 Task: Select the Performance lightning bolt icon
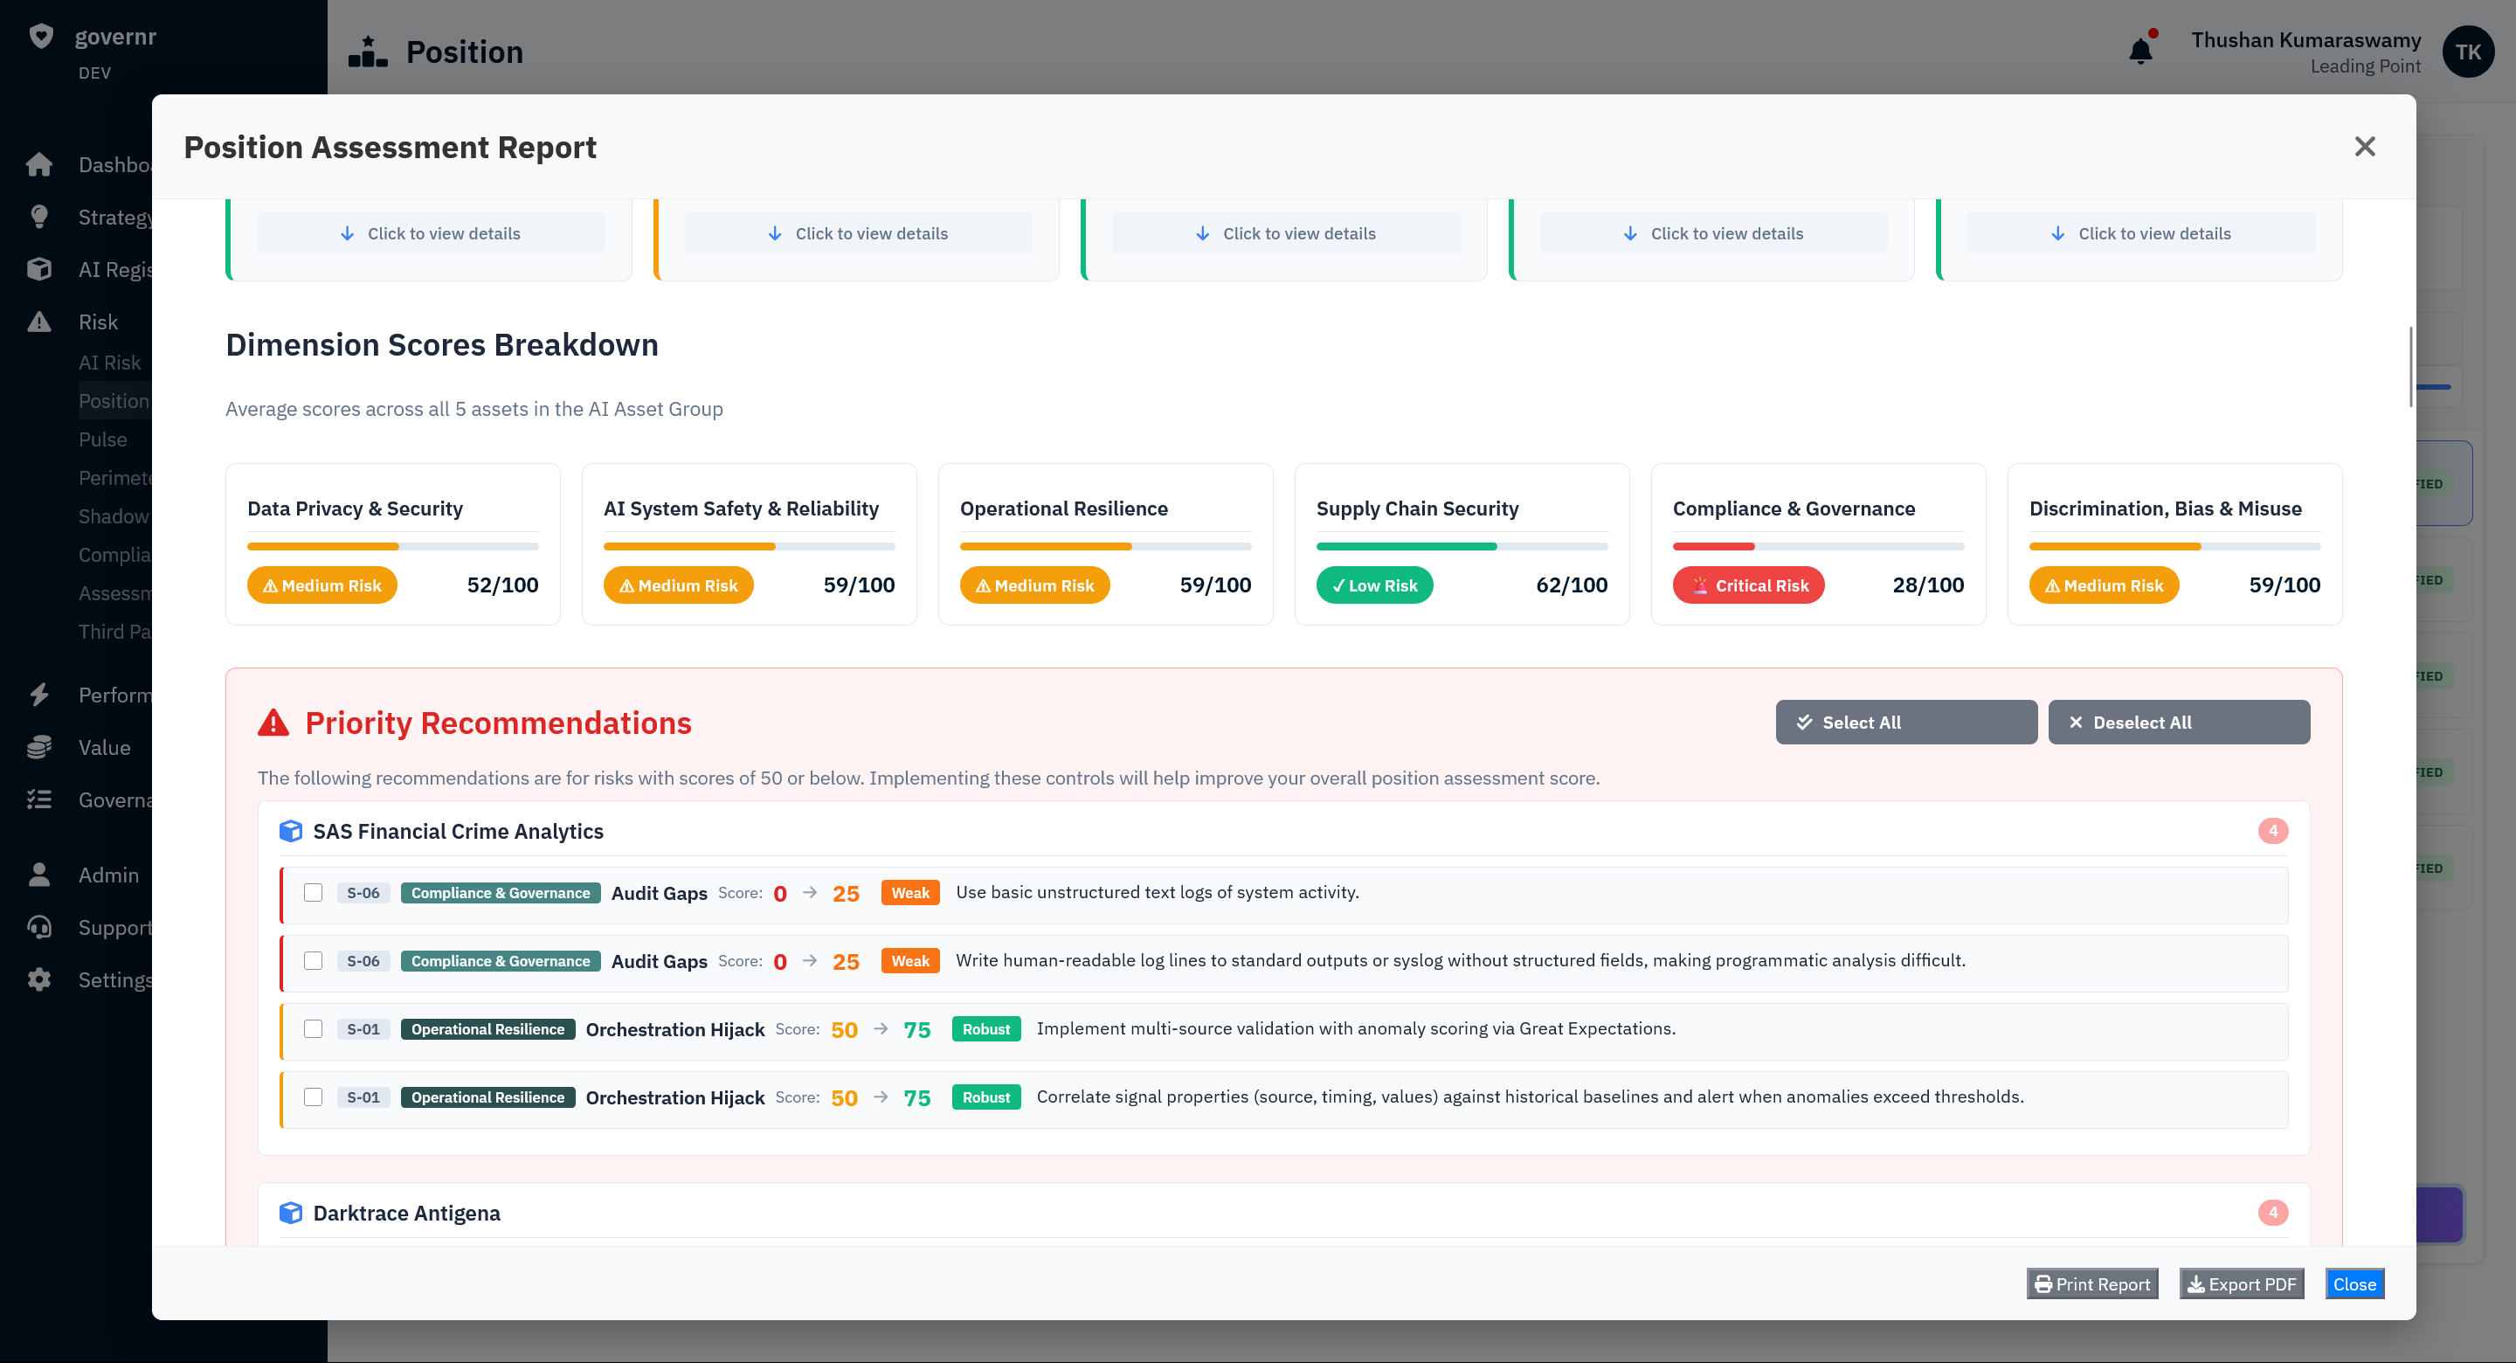tap(40, 694)
